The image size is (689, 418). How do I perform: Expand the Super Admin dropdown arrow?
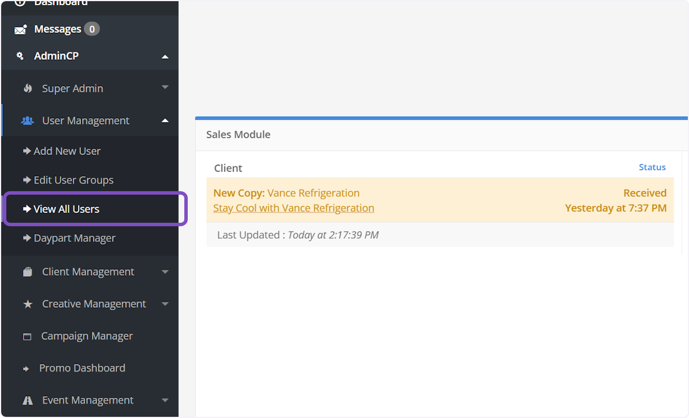165,88
